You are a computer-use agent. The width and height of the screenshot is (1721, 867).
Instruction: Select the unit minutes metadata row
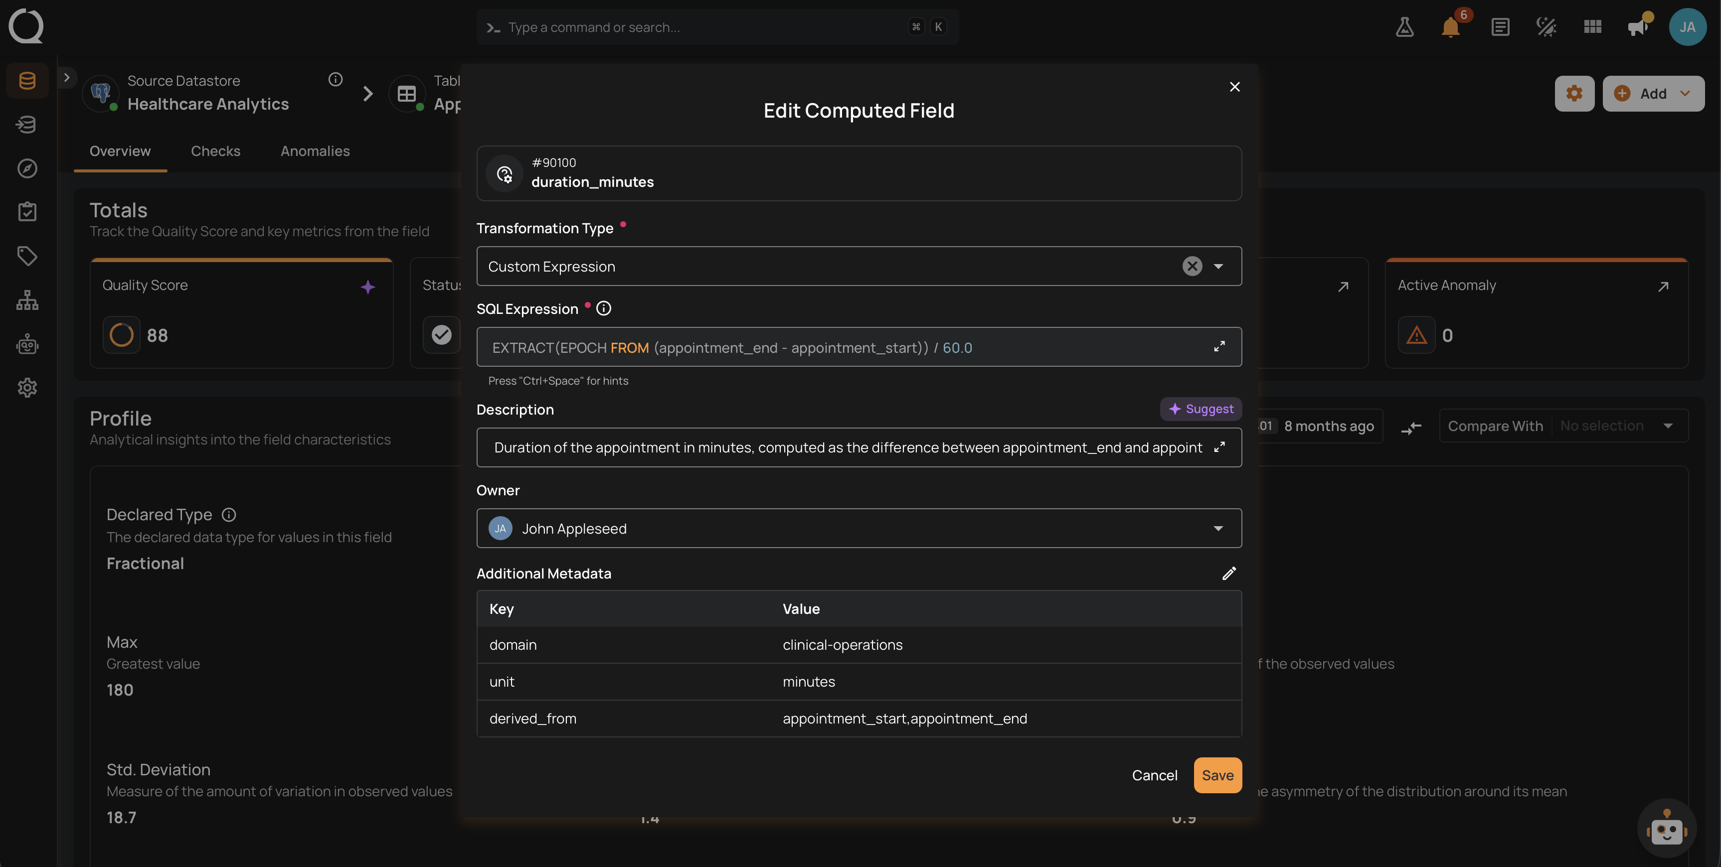[x=859, y=681]
